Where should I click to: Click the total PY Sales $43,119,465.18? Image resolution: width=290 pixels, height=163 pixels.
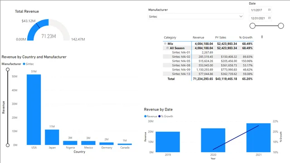pos(226,79)
